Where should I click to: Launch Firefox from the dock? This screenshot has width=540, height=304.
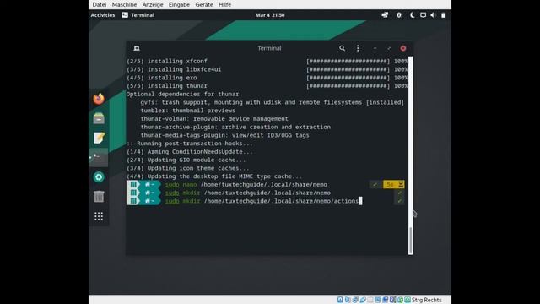tap(99, 99)
